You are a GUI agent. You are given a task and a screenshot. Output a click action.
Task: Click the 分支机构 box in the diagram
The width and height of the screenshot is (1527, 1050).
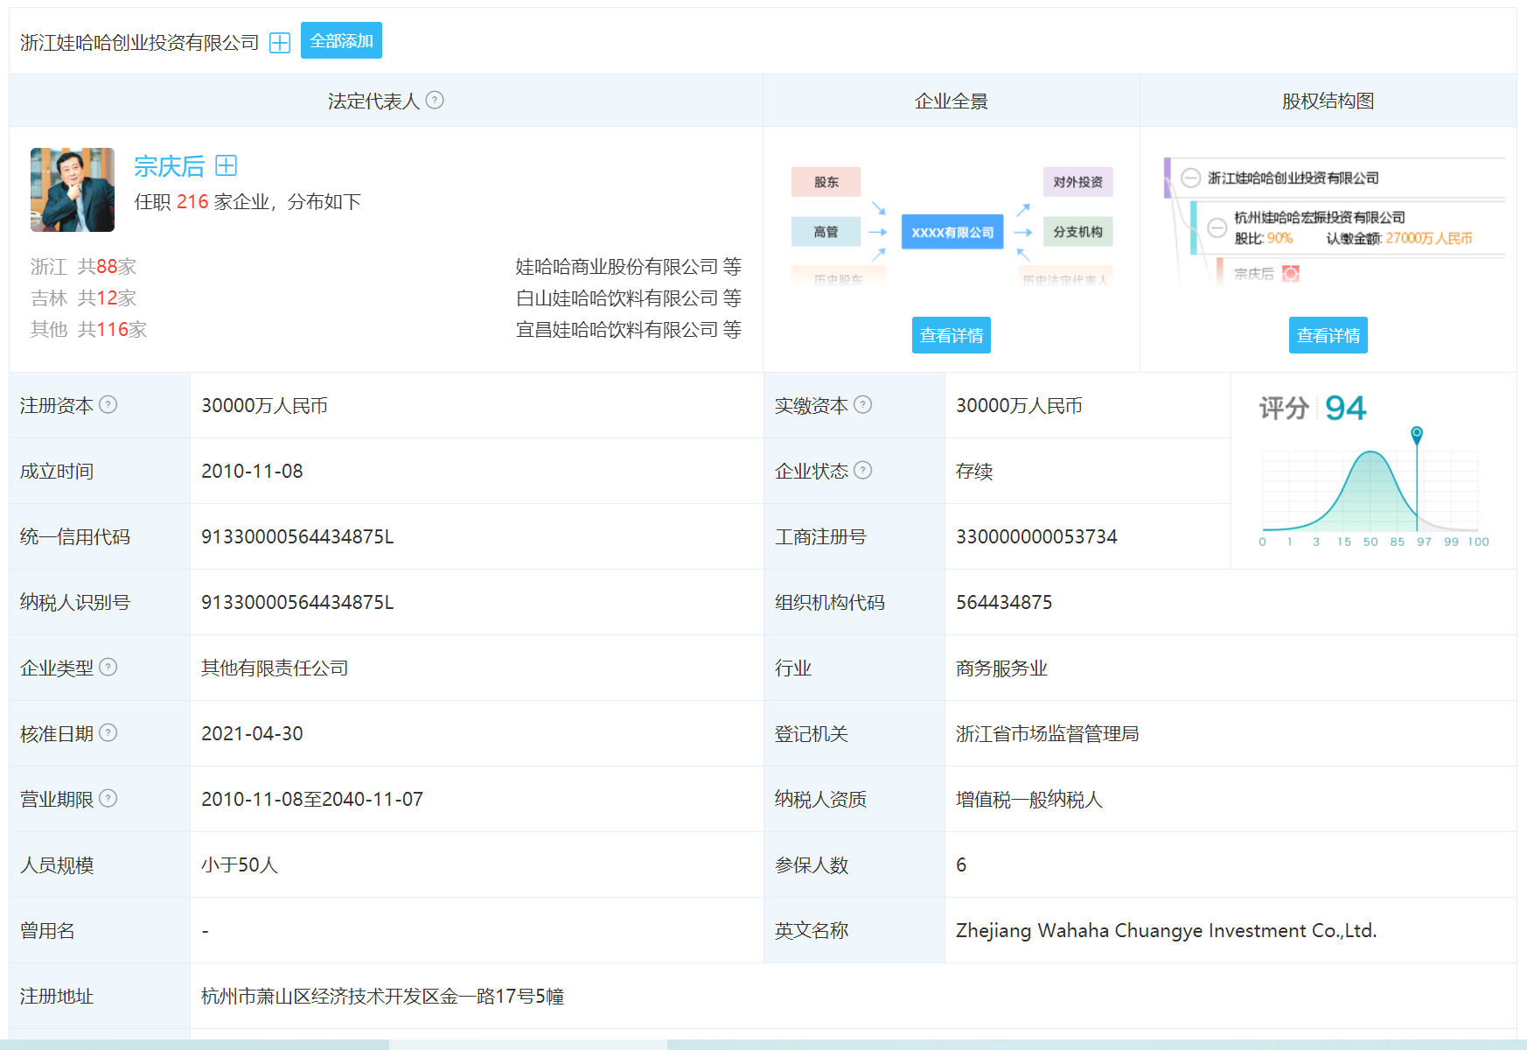(x=1077, y=232)
